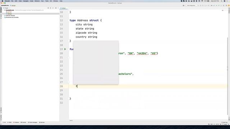This screenshot has height=129, width=230.
Task: Open the View menu
Action: pyautogui.click(x=20, y=1)
